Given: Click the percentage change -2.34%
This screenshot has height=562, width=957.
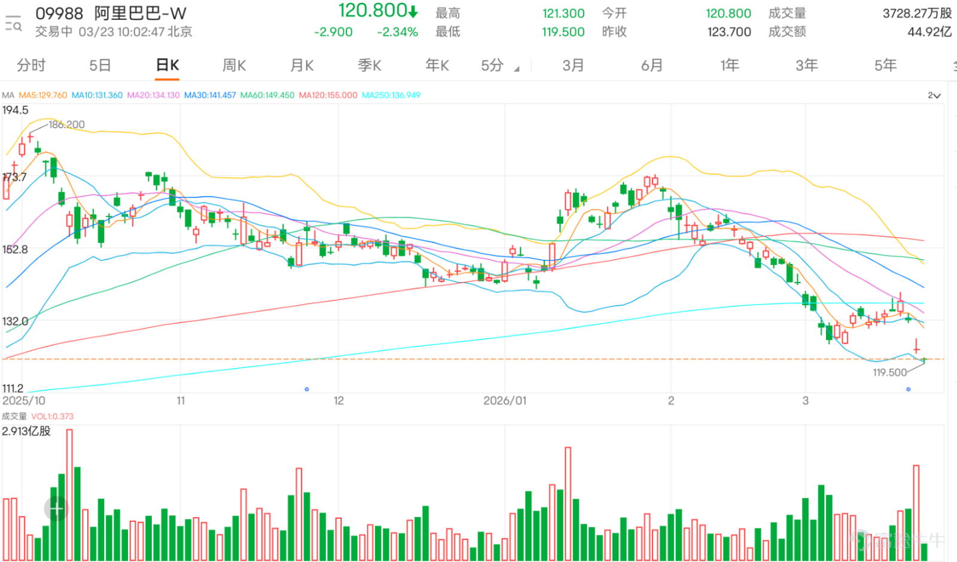Looking at the screenshot, I should 397,32.
